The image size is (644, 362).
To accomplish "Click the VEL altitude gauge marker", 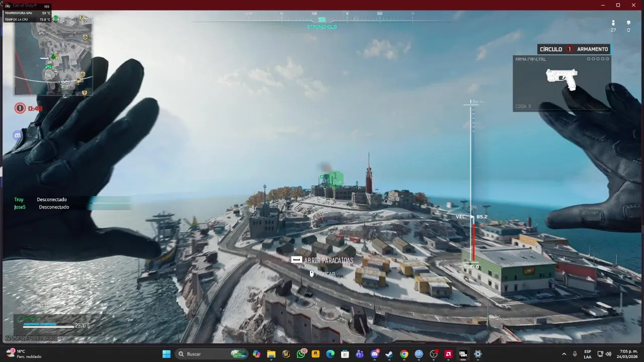I will coord(471,217).
